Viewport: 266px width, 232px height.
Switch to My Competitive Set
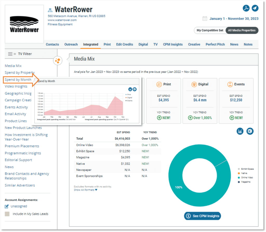point(210,31)
